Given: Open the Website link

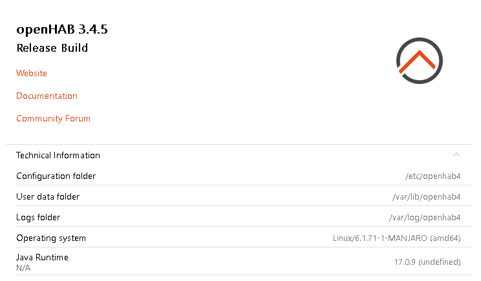Looking at the screenshot, I should coord(32,73).
